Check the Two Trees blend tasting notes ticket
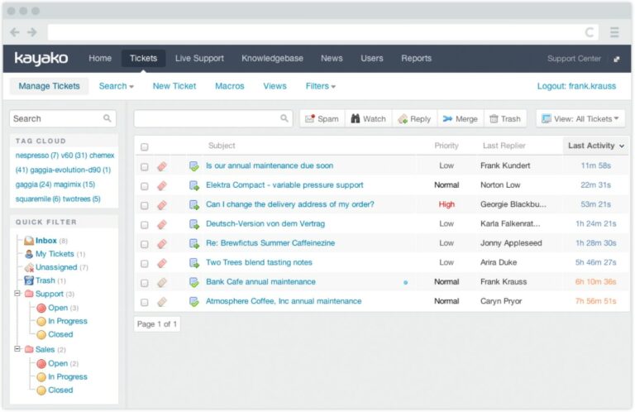Image resolution: width=635 pixels, height=412 pixels. 144,264
